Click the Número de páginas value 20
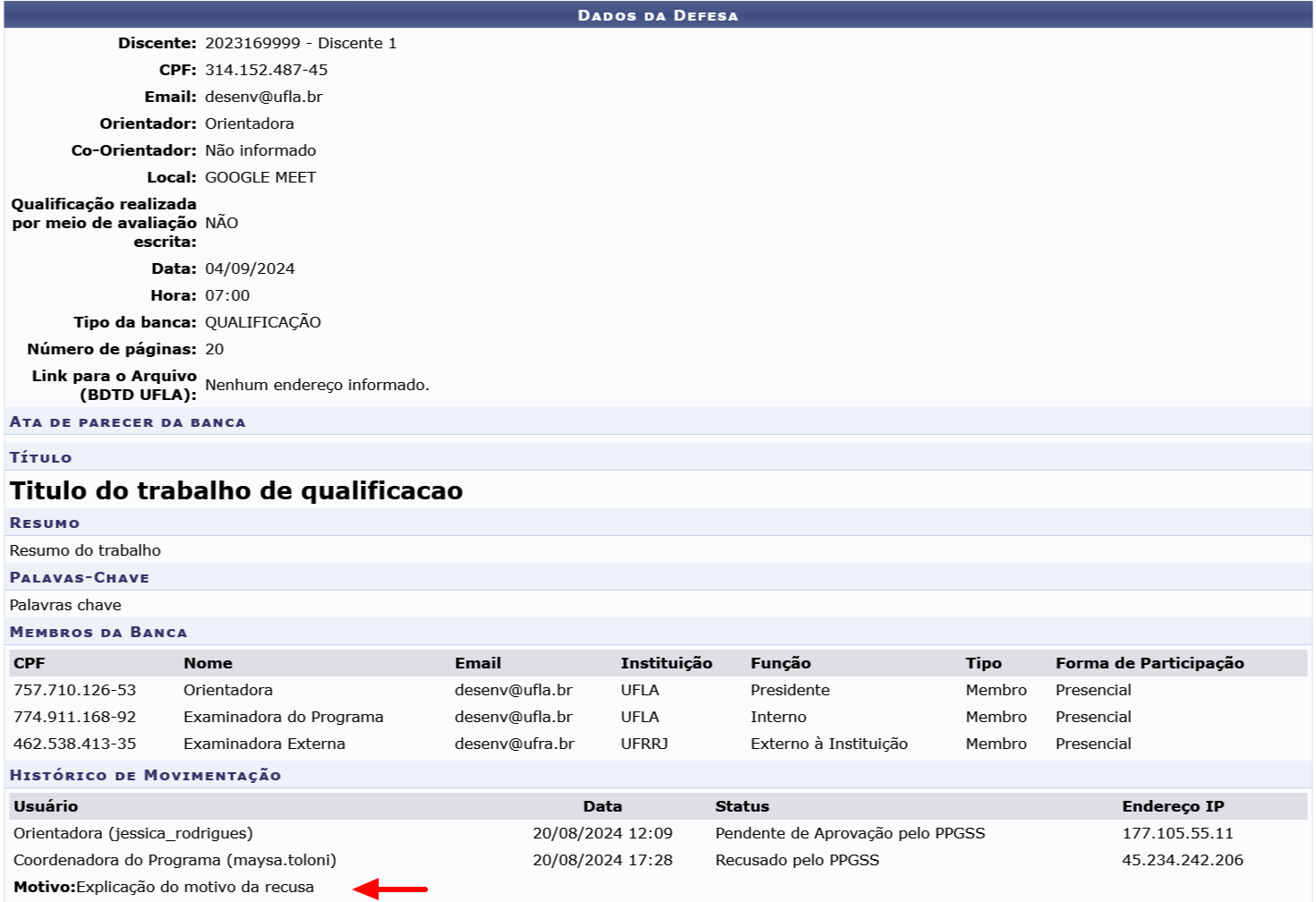The height and width of the screenshot is (902, 1316). (x=215, y=349)
